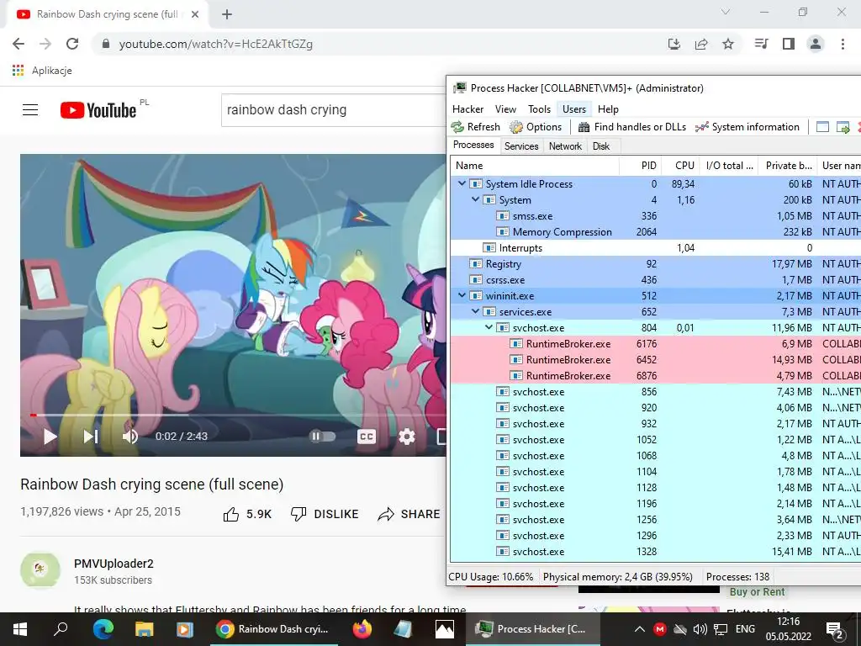Image resolution: width=861 pixels, height=646 pixels.
Task: Select Memory Compression process row
Action: [x=656, y=232]
